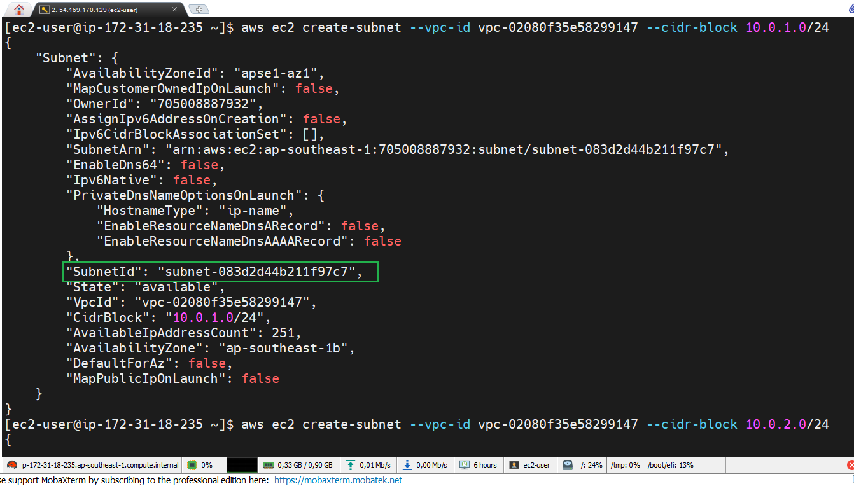The height and width of the screenshot is (486, 854).
Task: Click the CPU usage 0% indicator
Action: coord(200,465)
